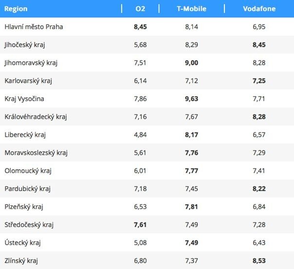Click the Liberecký kraj O2 value 4,84
The width and height of the screenshot is (294, 269).
(x=140, y=135)
